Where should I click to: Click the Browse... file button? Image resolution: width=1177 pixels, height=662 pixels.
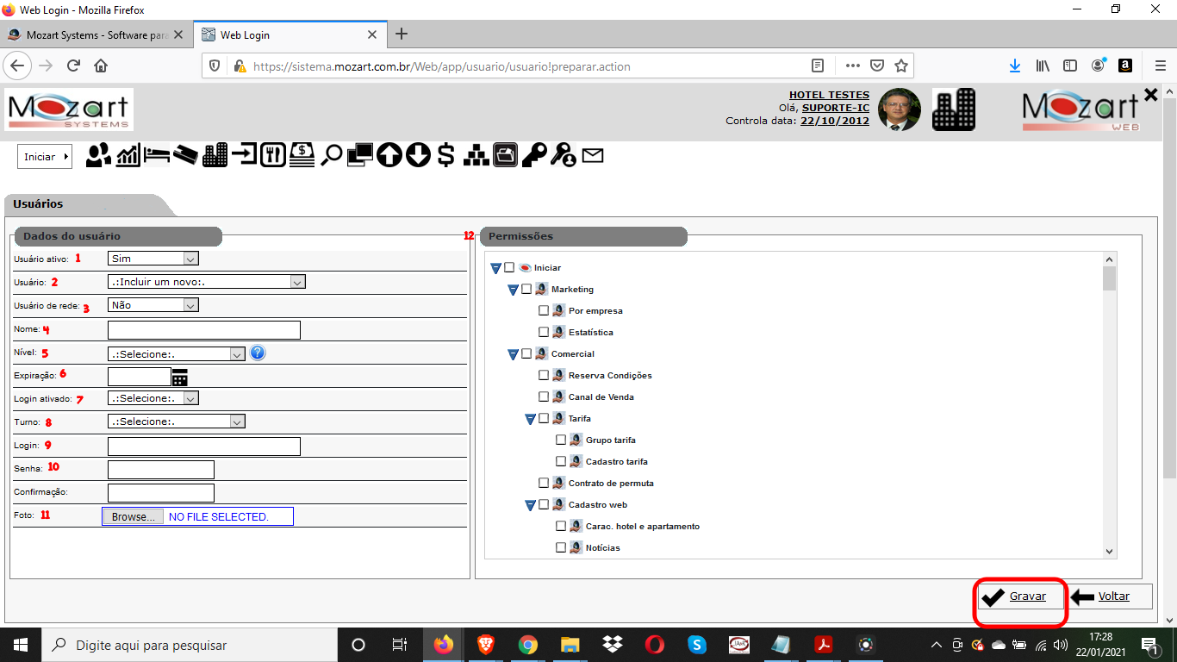click(x=134, y=516)
